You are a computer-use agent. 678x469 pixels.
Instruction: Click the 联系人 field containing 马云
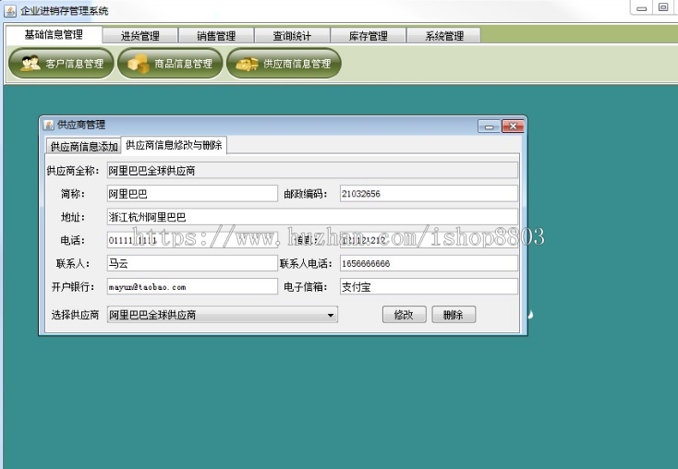click(x=192, y=263)
